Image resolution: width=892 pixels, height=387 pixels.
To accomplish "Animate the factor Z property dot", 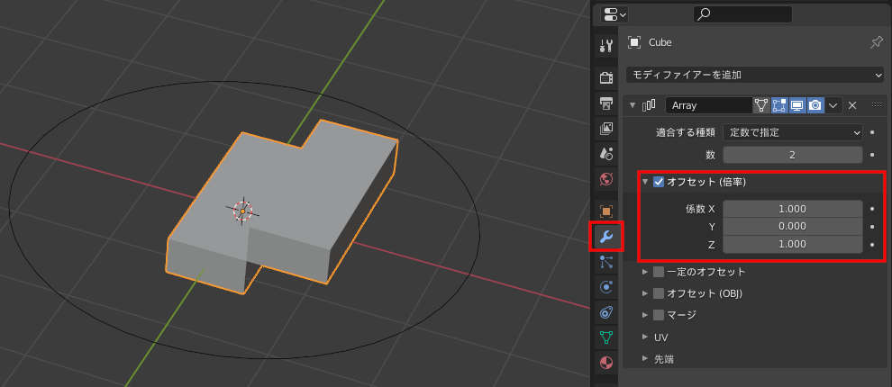I will [x=873, y=245].
